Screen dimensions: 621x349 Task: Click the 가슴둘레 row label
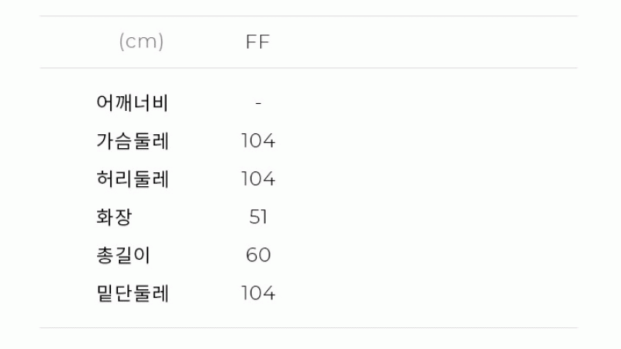(x=132, y=141)
